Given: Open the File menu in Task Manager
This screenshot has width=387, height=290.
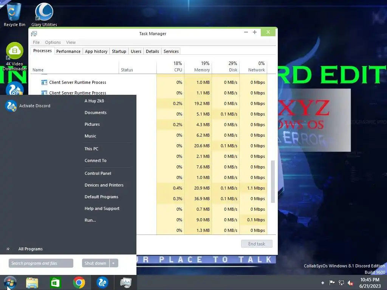Looking at the screenshot, I should 36,42.
